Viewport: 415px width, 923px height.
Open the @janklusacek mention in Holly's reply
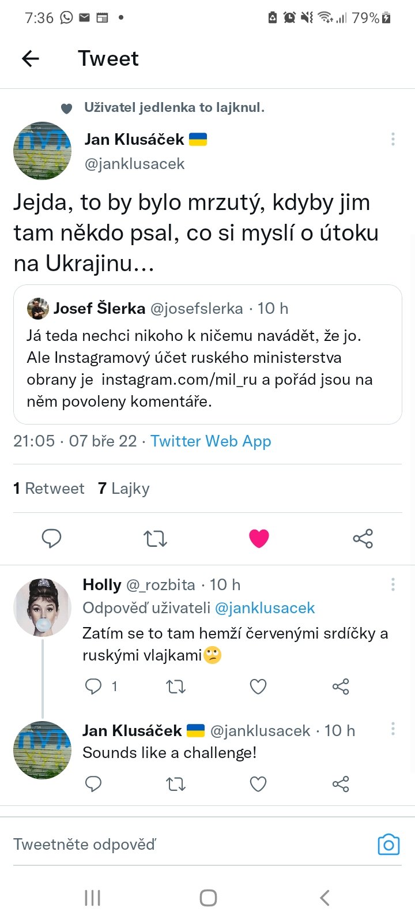[x=265, y=608]
